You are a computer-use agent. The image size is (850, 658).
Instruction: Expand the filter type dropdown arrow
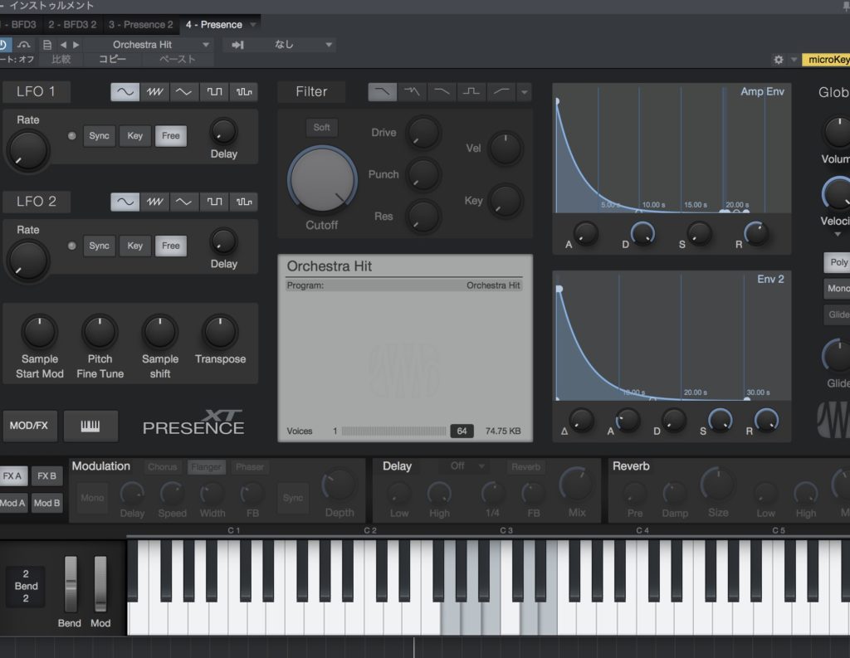click(524, 92)
